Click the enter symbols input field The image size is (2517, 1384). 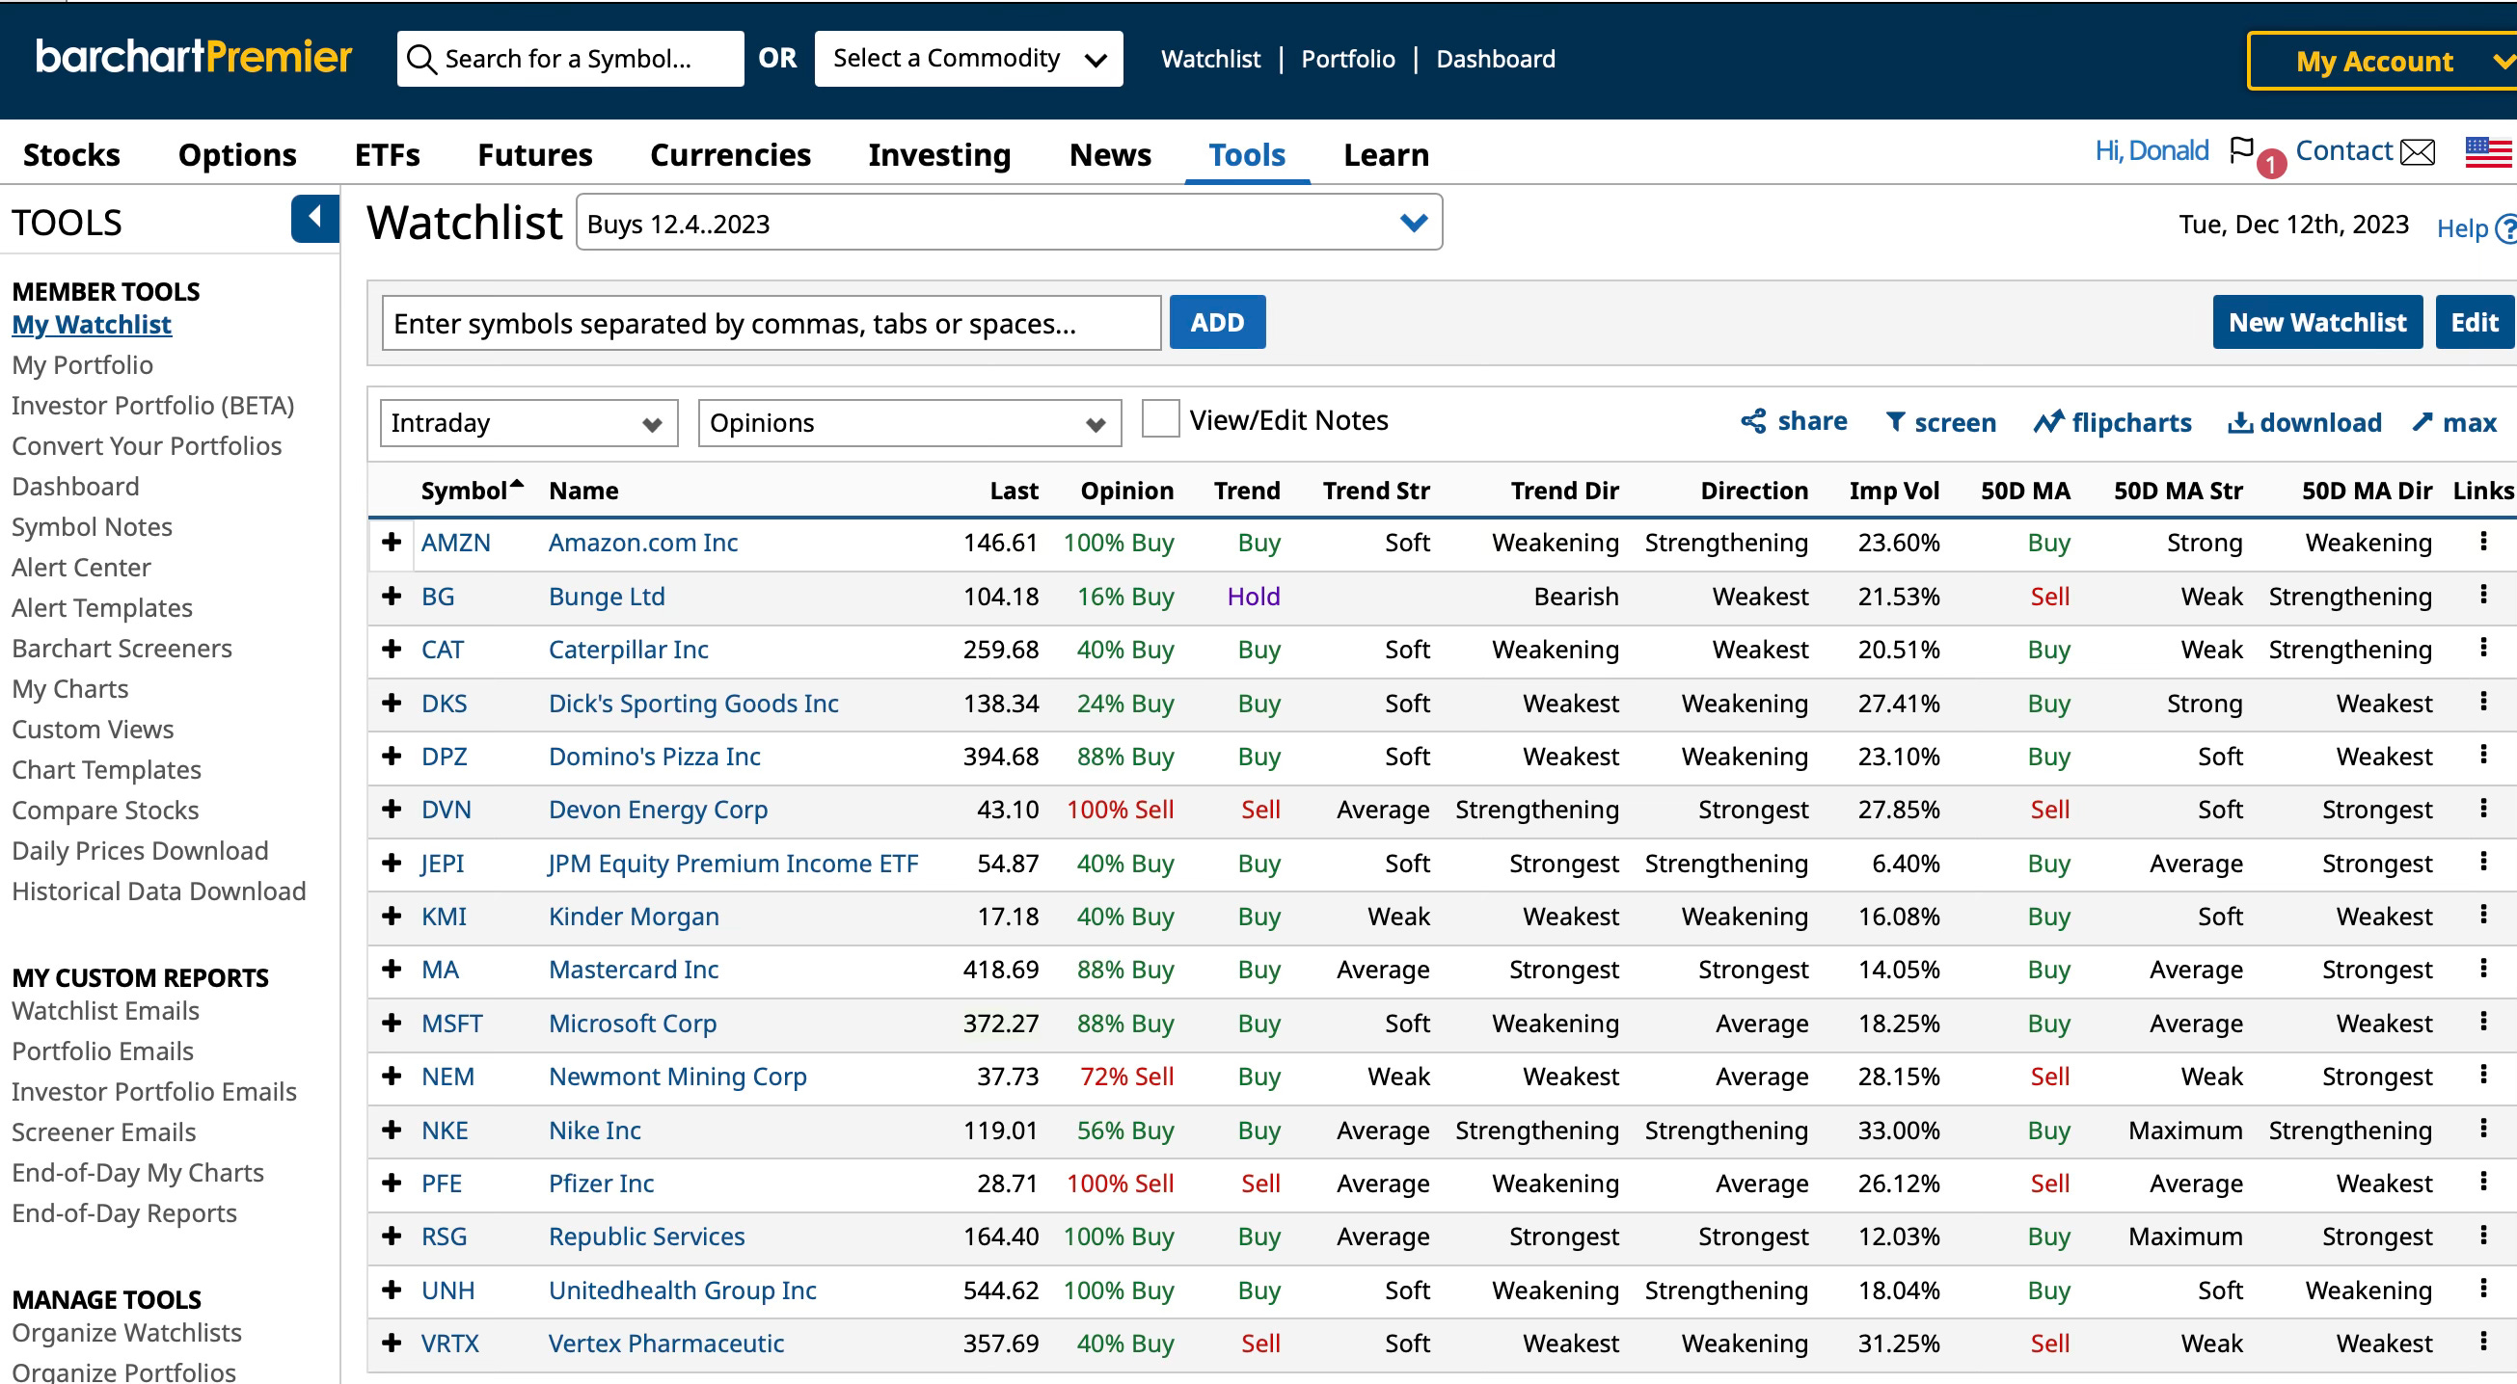(771, 322)
